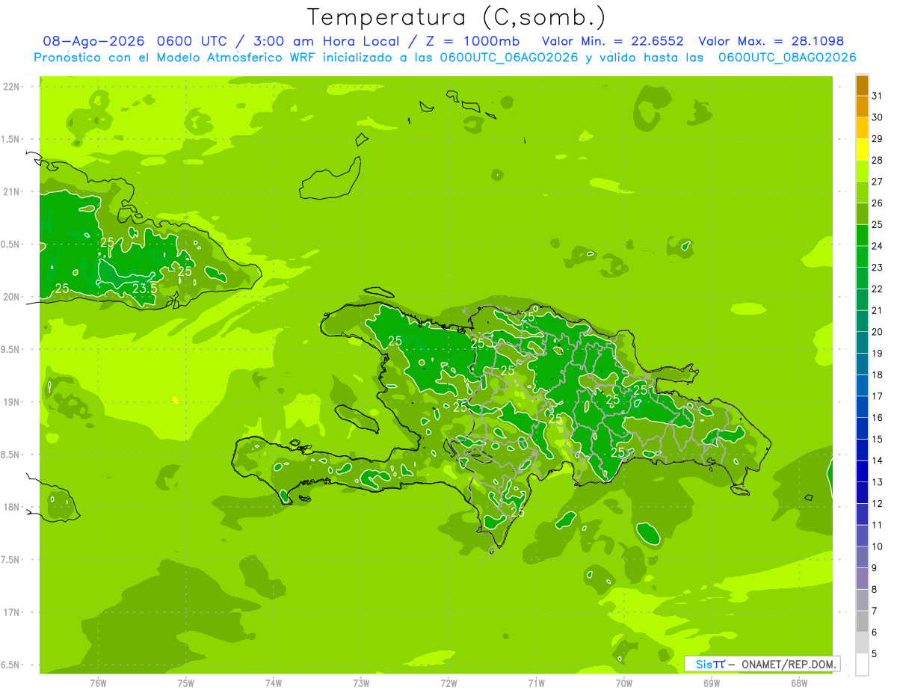Click colorbar scale label "13"
897x693 pixels.
coord(877,482)
